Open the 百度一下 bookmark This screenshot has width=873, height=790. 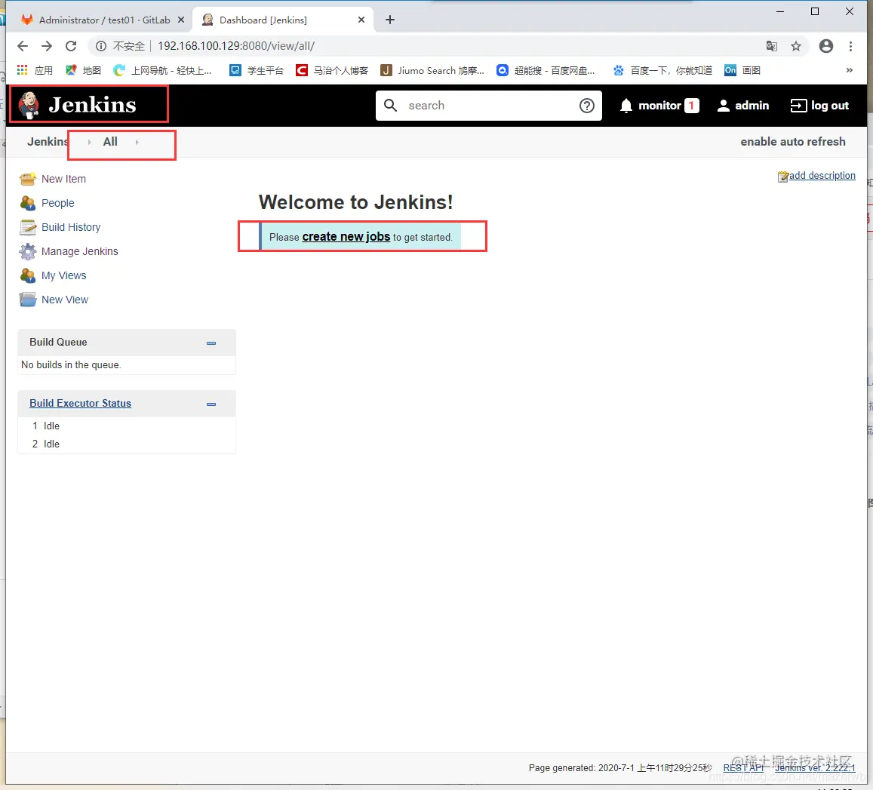(x=662, y=70)
